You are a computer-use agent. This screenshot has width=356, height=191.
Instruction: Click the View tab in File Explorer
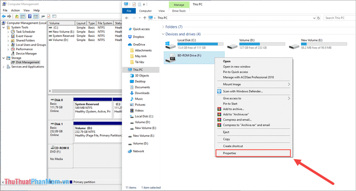pos(162,11)
